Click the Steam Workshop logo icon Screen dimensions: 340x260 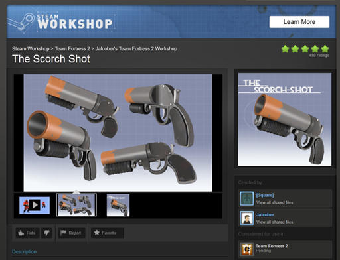coord(21,21)
